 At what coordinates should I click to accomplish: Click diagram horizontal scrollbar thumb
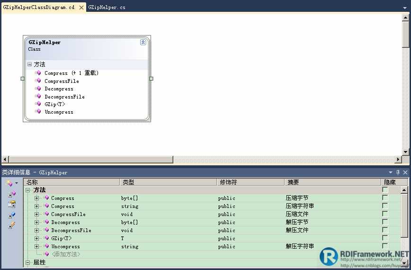coord(91,159)
